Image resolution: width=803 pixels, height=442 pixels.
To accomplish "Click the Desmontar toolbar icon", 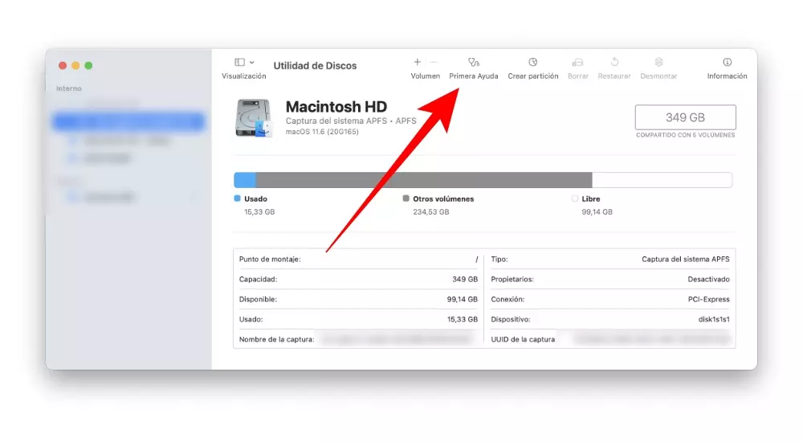I will (x=658, y=63).
